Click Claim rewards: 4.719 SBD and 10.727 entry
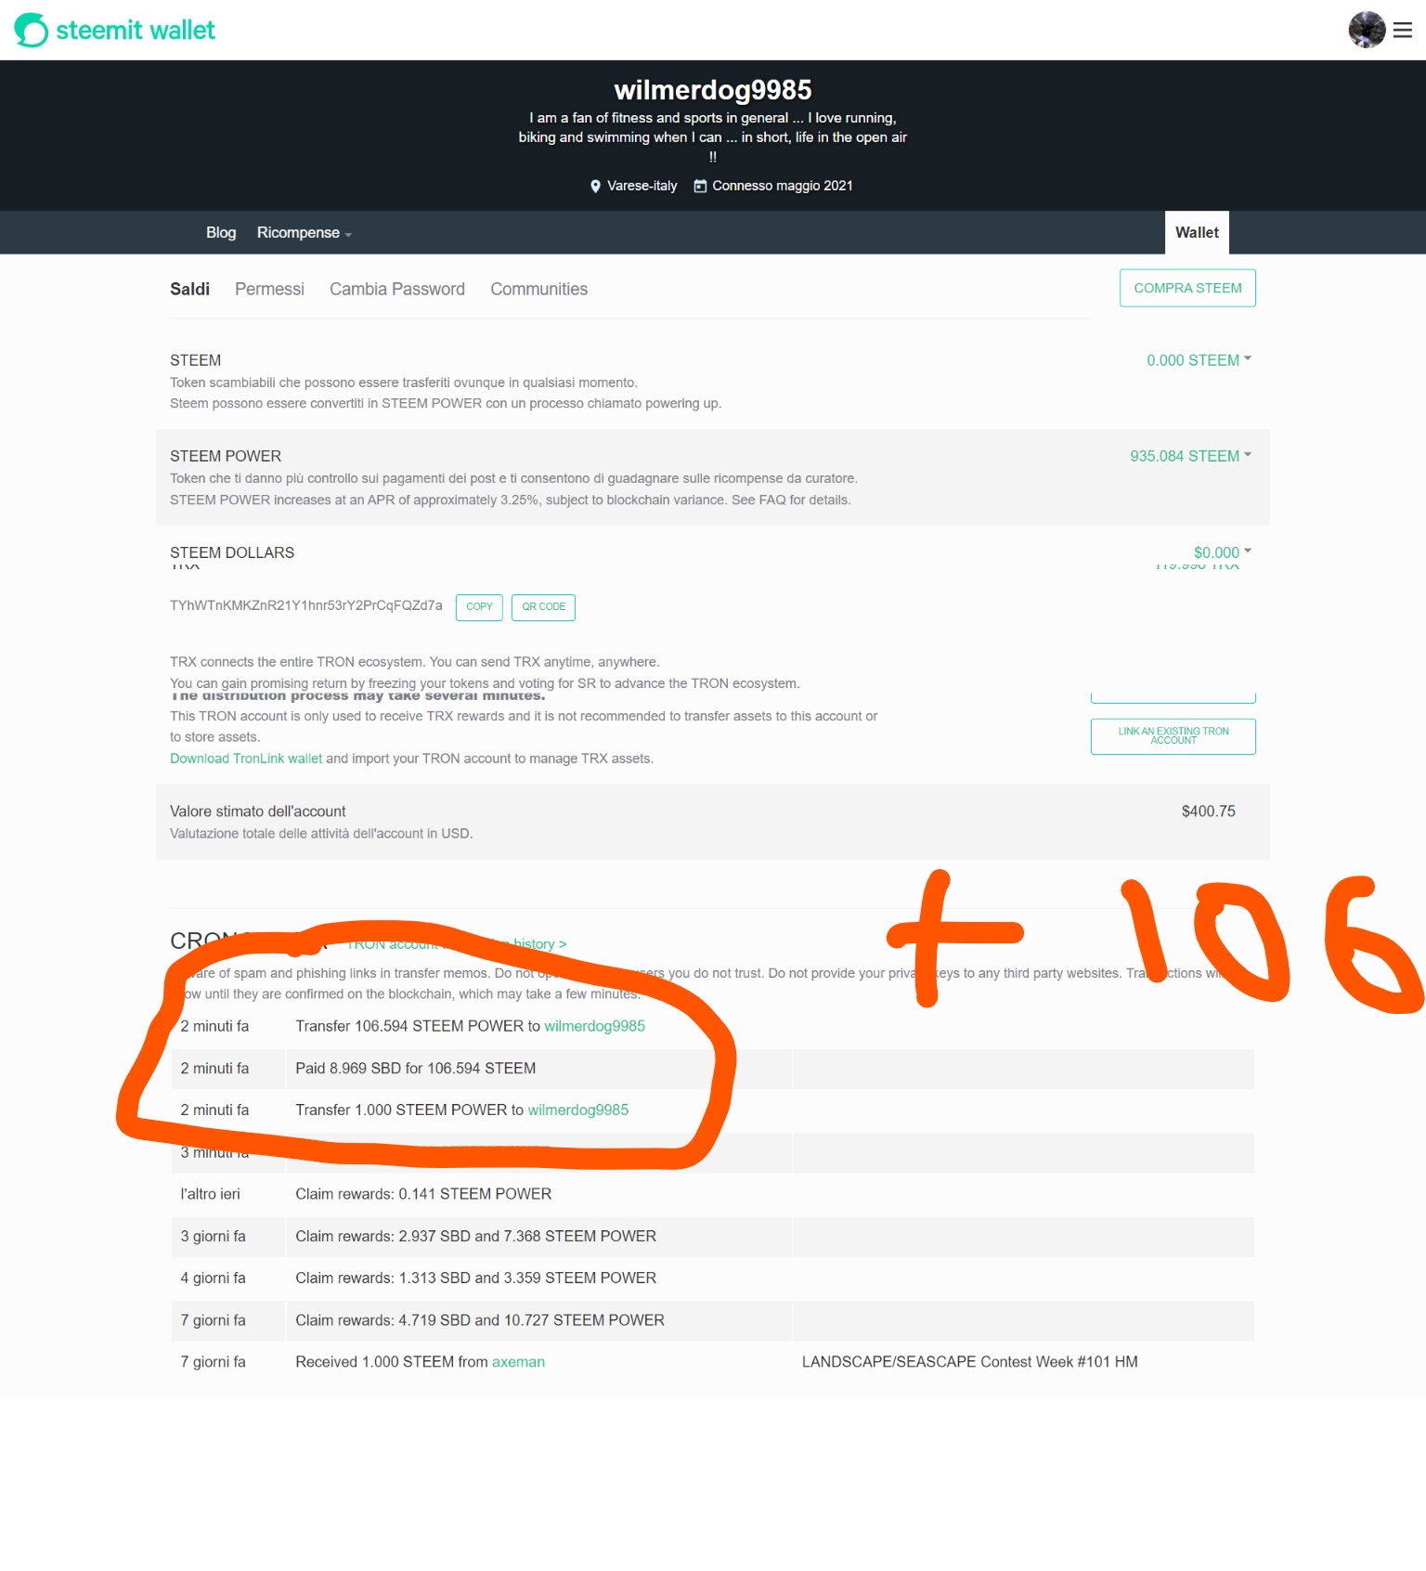The width and height of the screenshot is (1426, 1571). [480, 1320]
